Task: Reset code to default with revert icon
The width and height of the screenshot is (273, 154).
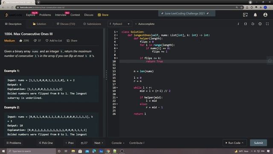Action: pyautogui.click(x=253, y=24)
